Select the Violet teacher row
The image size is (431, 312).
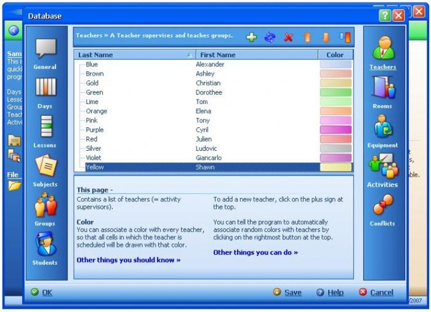coord(213,157)
